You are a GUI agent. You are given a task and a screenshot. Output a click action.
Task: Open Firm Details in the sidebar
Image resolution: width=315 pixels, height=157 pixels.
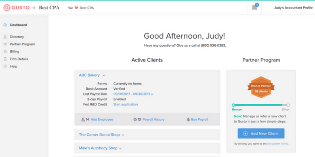click(19, 59)
